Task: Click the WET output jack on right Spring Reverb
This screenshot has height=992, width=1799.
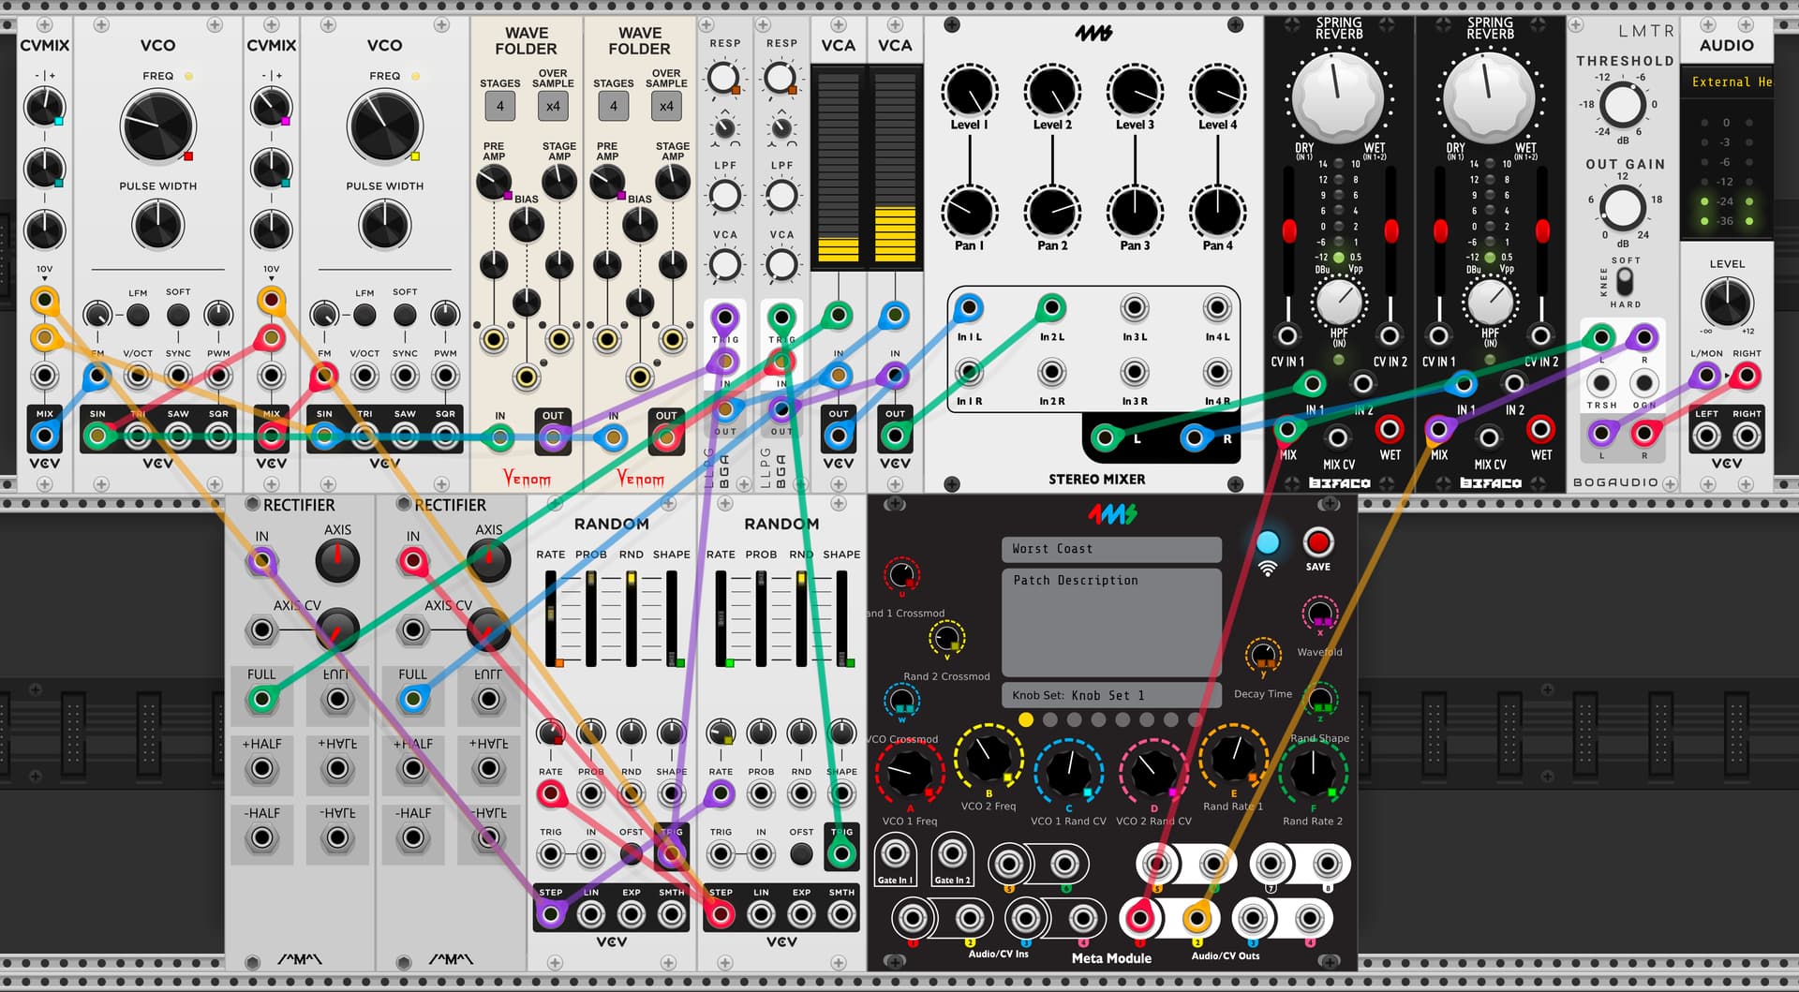Action: 1540,430
